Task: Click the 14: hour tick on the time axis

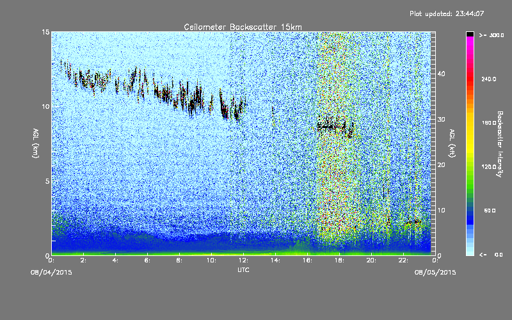Action: 275,260
